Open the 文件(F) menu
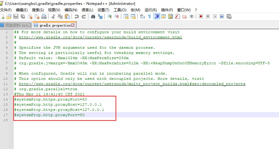 click(6, 10)
